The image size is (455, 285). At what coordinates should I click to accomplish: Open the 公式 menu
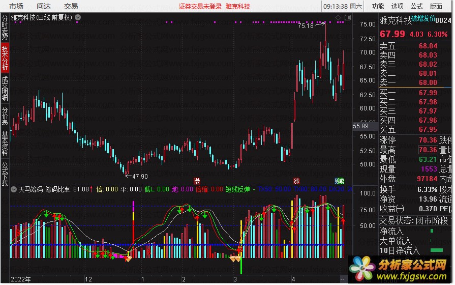tap(417, 6)
